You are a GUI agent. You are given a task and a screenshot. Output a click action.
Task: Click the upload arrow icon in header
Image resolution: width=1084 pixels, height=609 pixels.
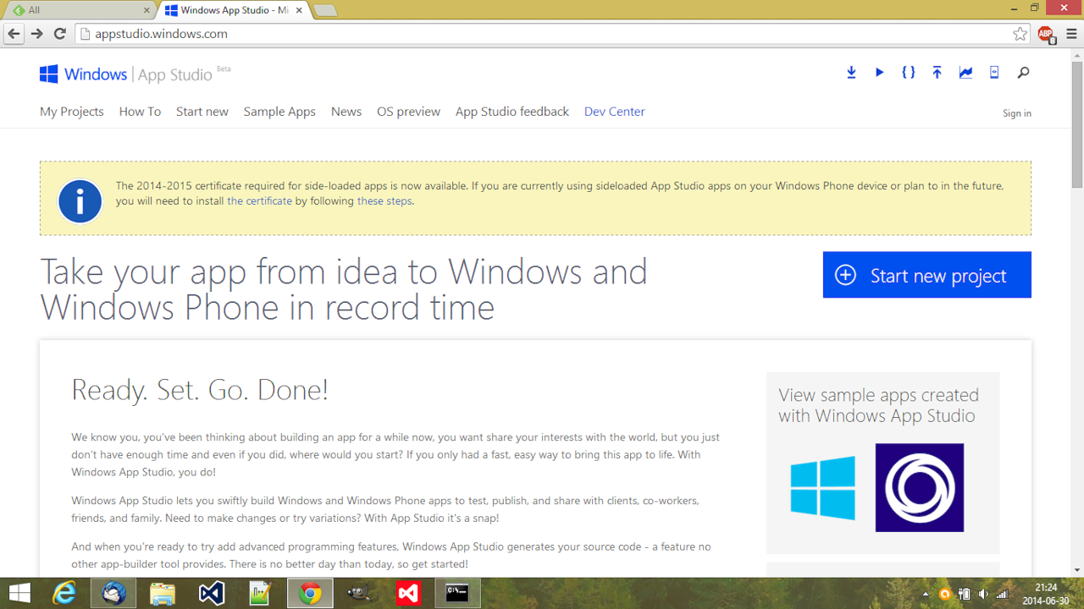point(937,73)
